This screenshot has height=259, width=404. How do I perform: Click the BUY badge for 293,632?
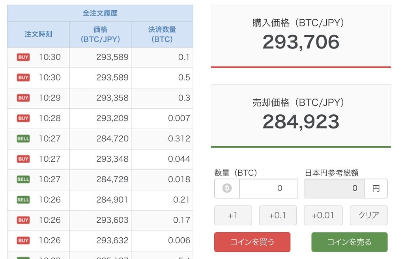coord(23,240)
